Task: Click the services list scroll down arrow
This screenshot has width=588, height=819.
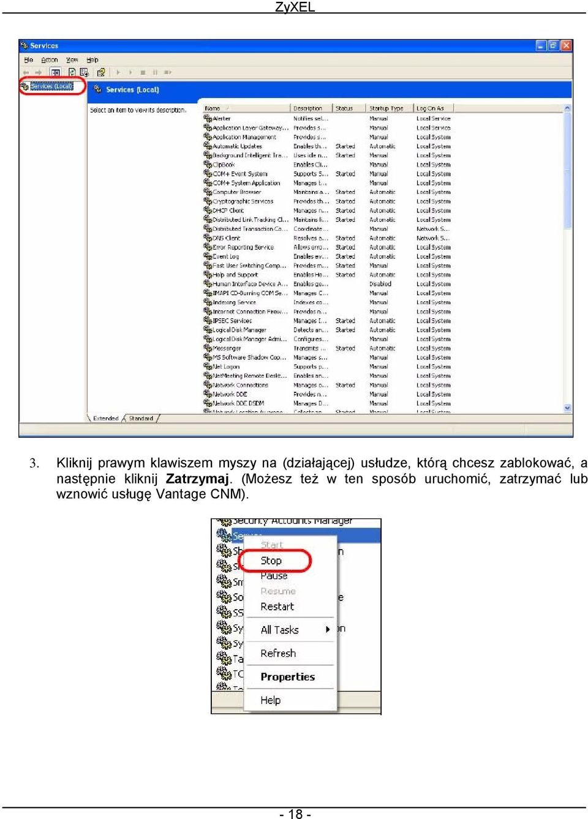Action: [x=567, y=408]
